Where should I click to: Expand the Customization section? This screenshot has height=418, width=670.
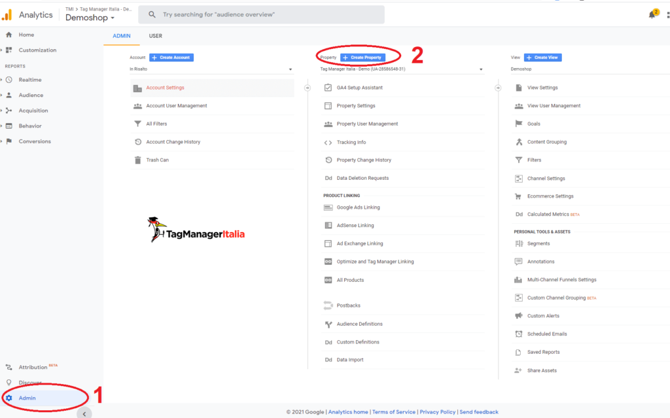point(2,50)
